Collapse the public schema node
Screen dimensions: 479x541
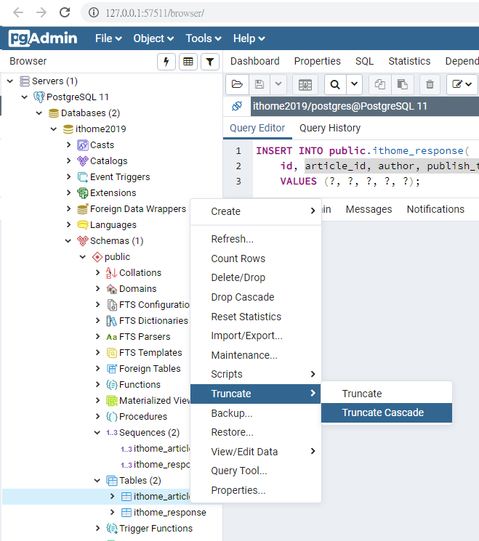(83, 256)
